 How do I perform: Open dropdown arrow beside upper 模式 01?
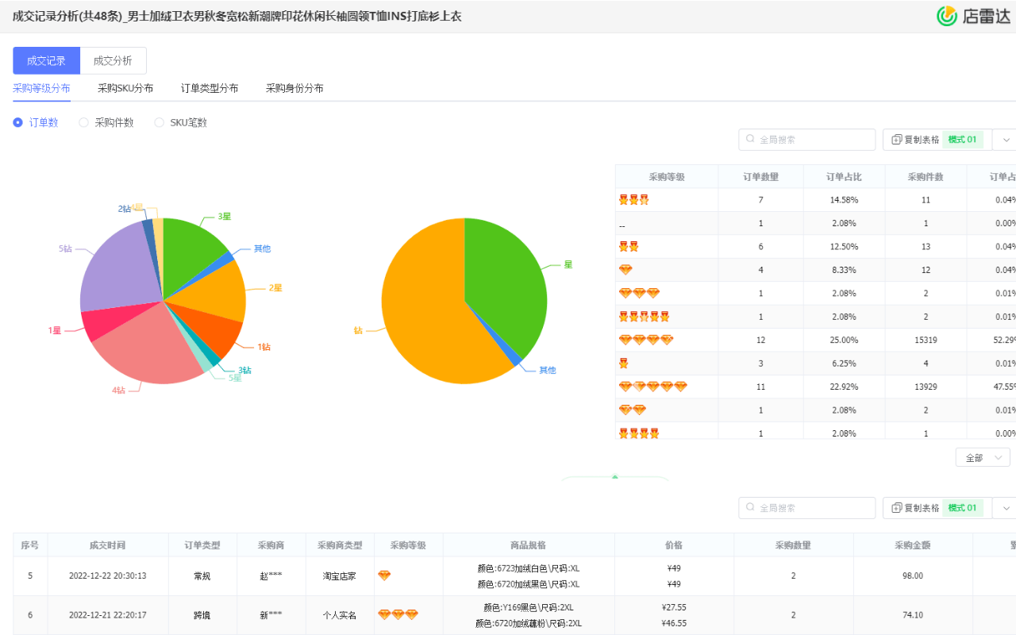[1006, 140]
